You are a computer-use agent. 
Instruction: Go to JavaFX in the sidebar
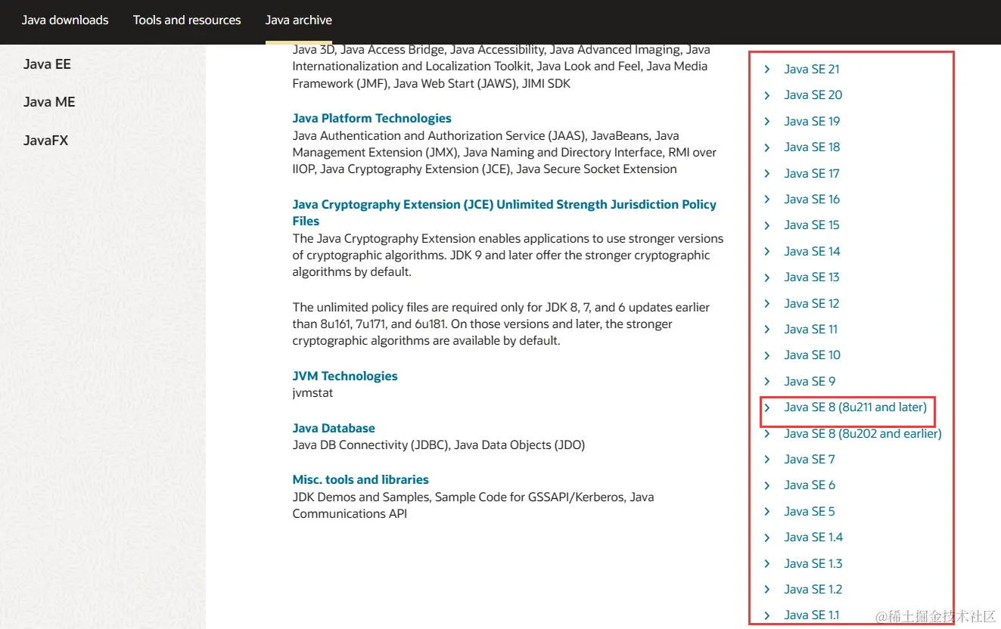45,141
